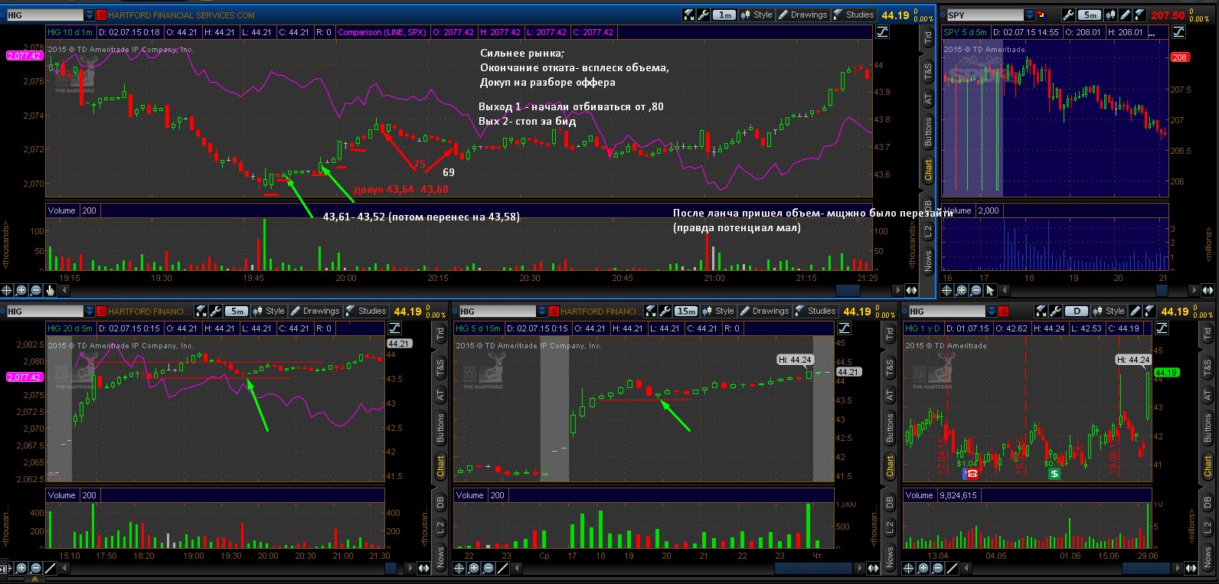Open the News side tab of main chart
This screenshot has height=584, width=1219.
pos(928,261)
